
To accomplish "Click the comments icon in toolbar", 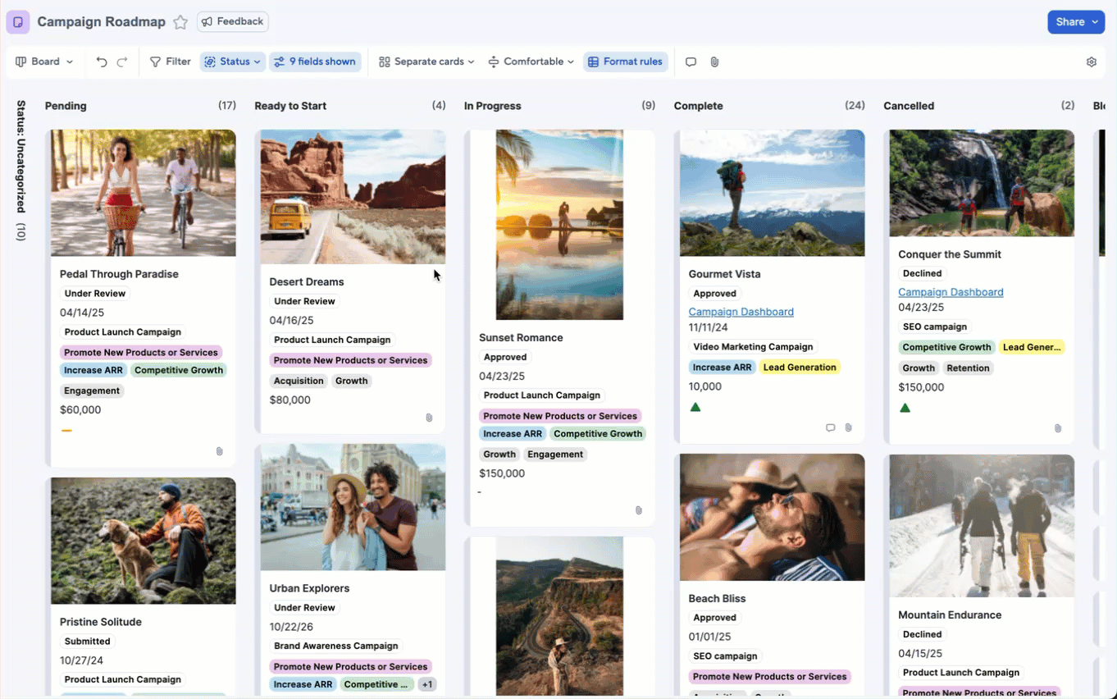I will pos(691,62).
